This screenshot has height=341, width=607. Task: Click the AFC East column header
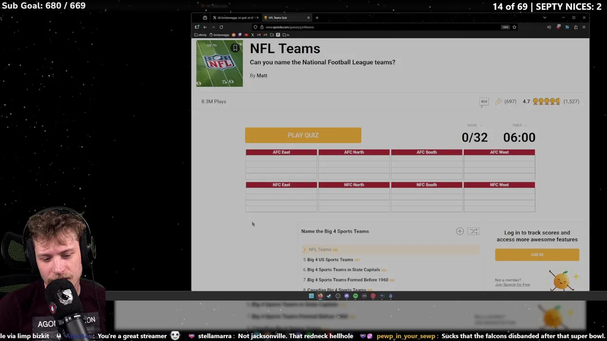(x=281, y=152)
